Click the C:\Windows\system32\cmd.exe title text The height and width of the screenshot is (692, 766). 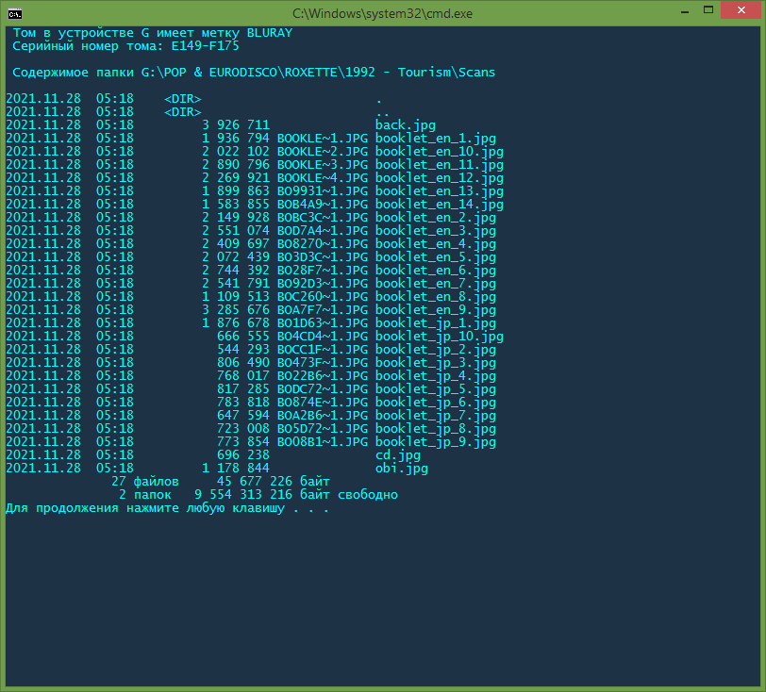pos(382,14)
